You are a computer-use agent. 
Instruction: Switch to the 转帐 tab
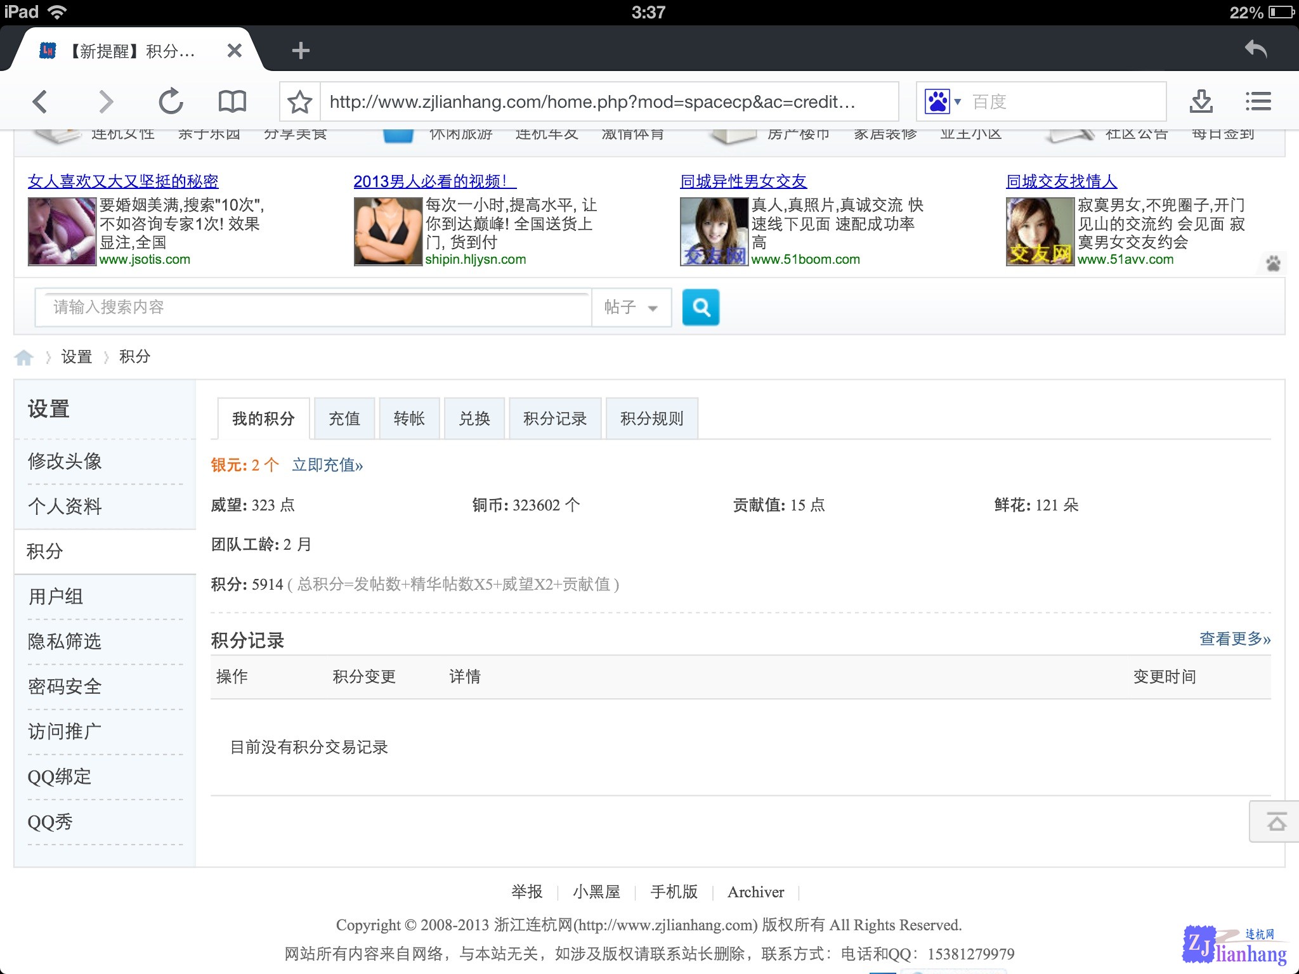[409, 419]
